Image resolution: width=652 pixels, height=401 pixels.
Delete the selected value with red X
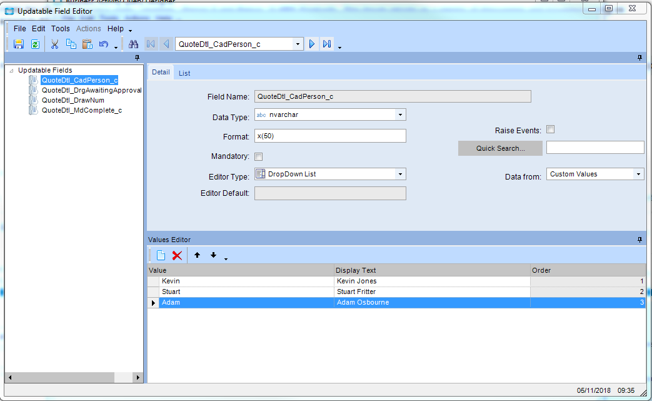click(x=177, y=255)
